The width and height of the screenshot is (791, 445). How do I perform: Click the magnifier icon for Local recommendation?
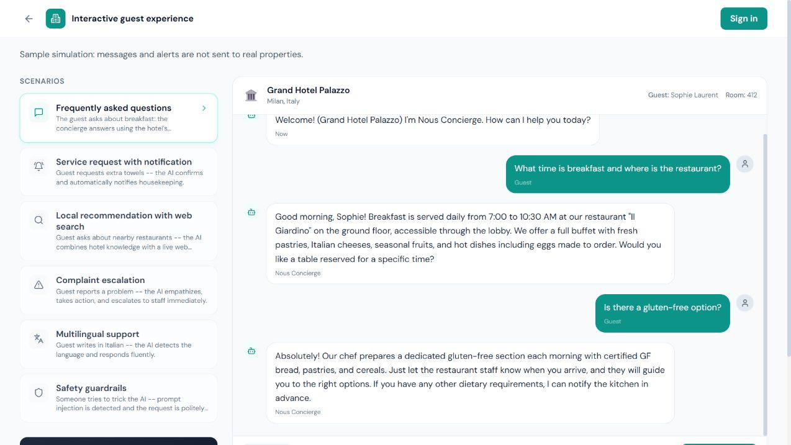coord(38,220)
